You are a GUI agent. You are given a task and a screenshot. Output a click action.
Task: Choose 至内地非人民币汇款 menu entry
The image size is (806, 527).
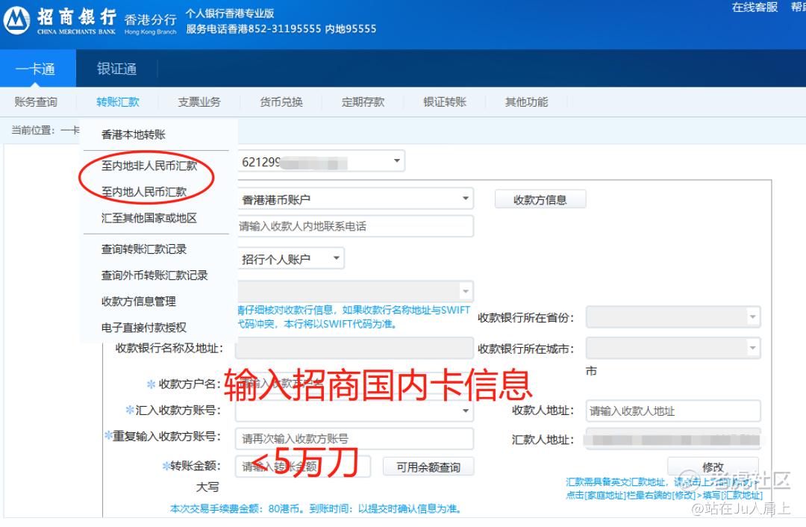click(x=149, y=166)
